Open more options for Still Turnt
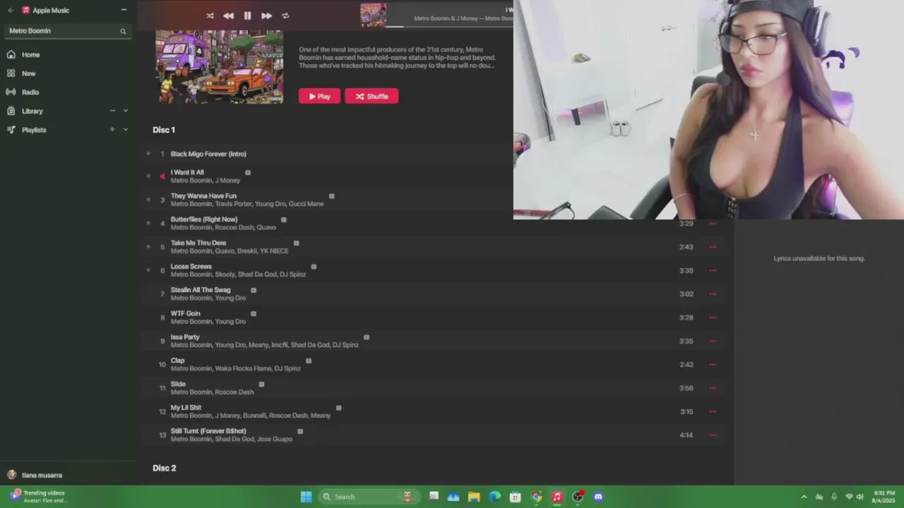 click(x=713, y=435)
